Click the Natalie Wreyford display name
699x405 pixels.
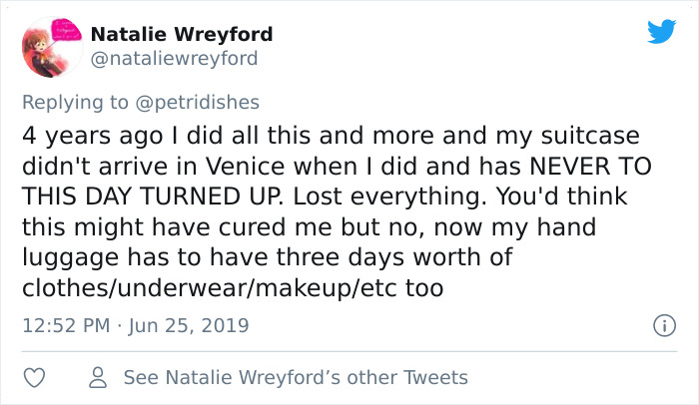[x=182, y=35]
